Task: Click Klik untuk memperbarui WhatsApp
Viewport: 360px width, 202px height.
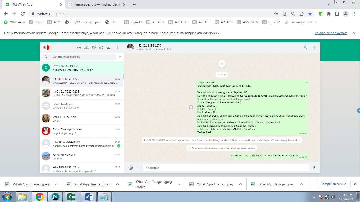Action: point(73,70)
